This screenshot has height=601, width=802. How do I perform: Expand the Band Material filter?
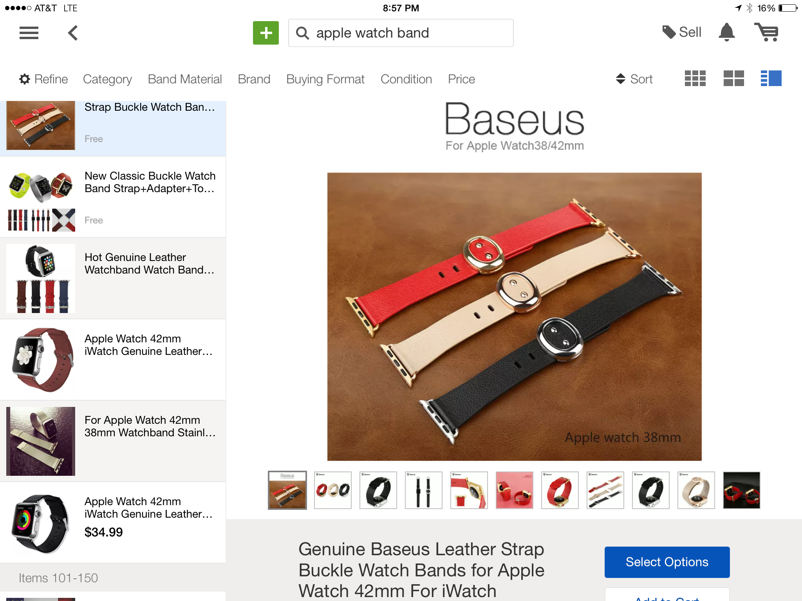(185, 79)
